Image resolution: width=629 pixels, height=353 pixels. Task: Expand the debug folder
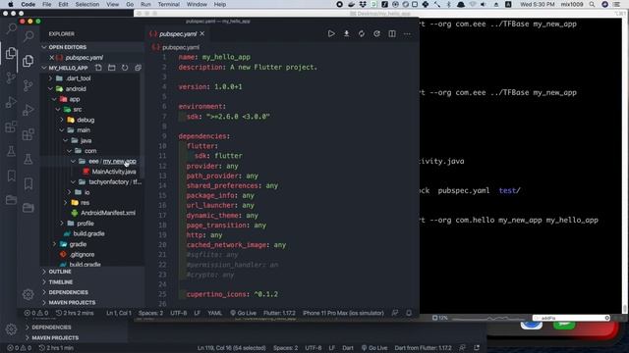tap(62, 120)
